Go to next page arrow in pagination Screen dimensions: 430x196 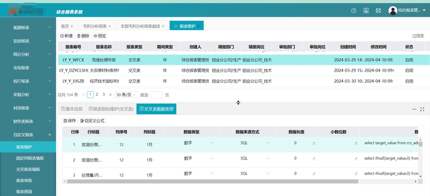[x=110, y=95]
